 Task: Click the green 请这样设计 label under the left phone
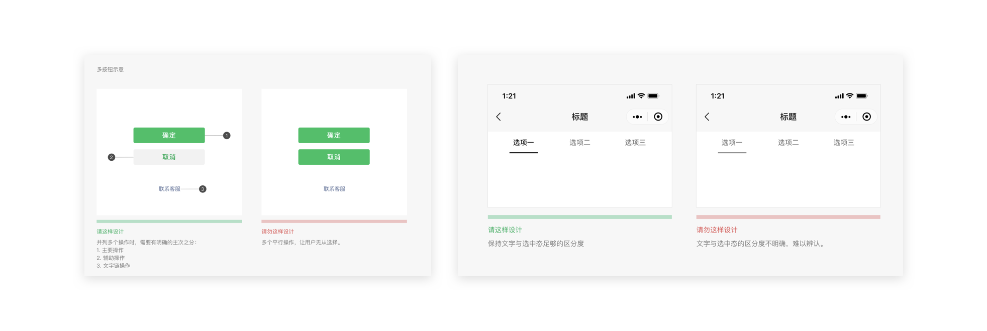505,230
